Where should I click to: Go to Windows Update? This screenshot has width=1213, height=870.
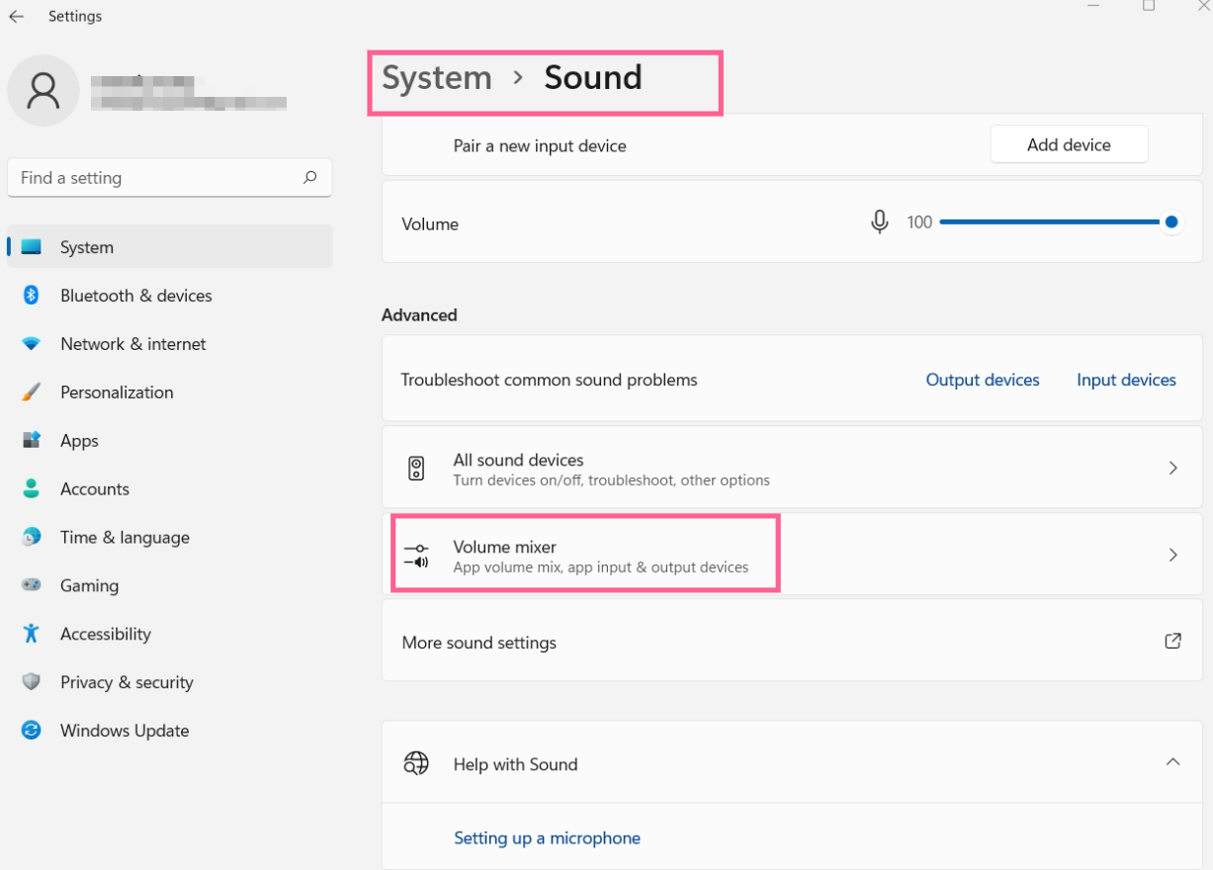click(x=170, y=731)
